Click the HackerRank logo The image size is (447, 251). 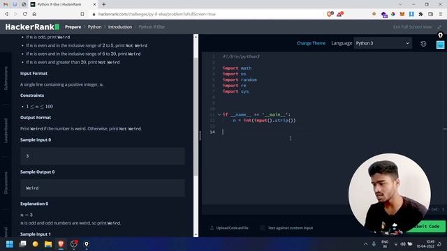tap(32, 27)
